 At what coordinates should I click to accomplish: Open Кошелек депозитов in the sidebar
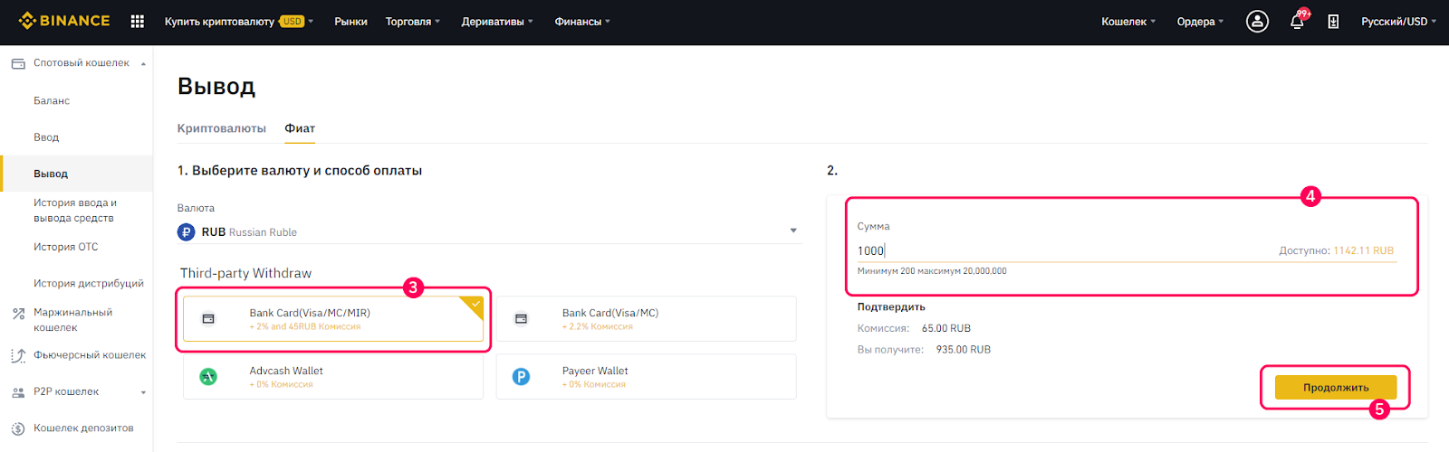pyautogui.click(x=83, y=428)
